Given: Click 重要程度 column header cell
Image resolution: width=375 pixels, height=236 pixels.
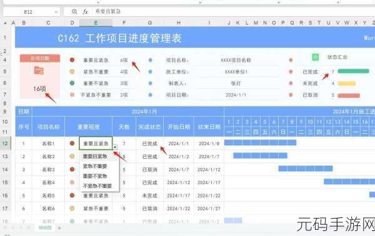Looking at the screenshot, I should point(89,126).
